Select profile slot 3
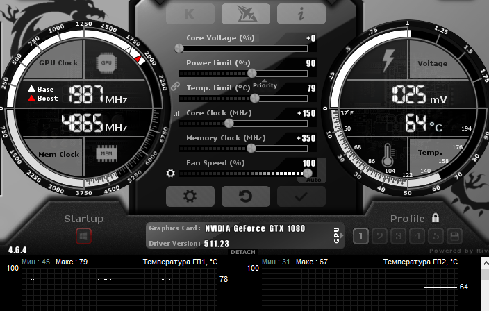This screenshot has height=311, width=489. [x=398, y=236]
